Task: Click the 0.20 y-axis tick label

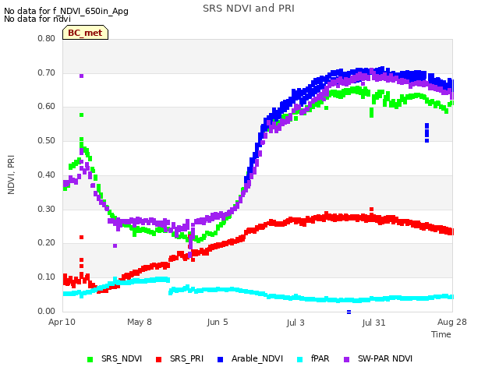Action: click(x=47, y=242)
